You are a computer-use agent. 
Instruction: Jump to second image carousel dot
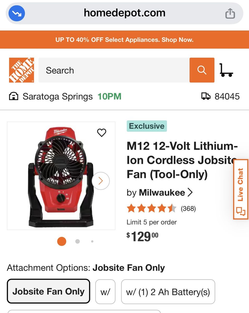click(x=78, y=242)
